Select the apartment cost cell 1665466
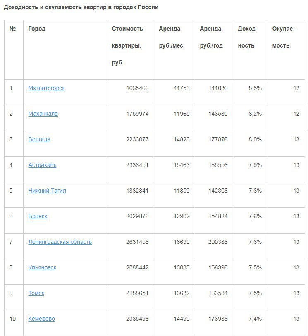The image size is (308, 336). (137, 88)
